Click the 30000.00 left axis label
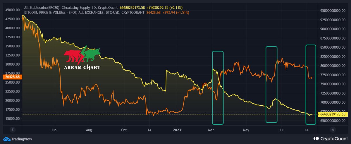This screenshot has width=351, height=144. (x=12, y=64)
